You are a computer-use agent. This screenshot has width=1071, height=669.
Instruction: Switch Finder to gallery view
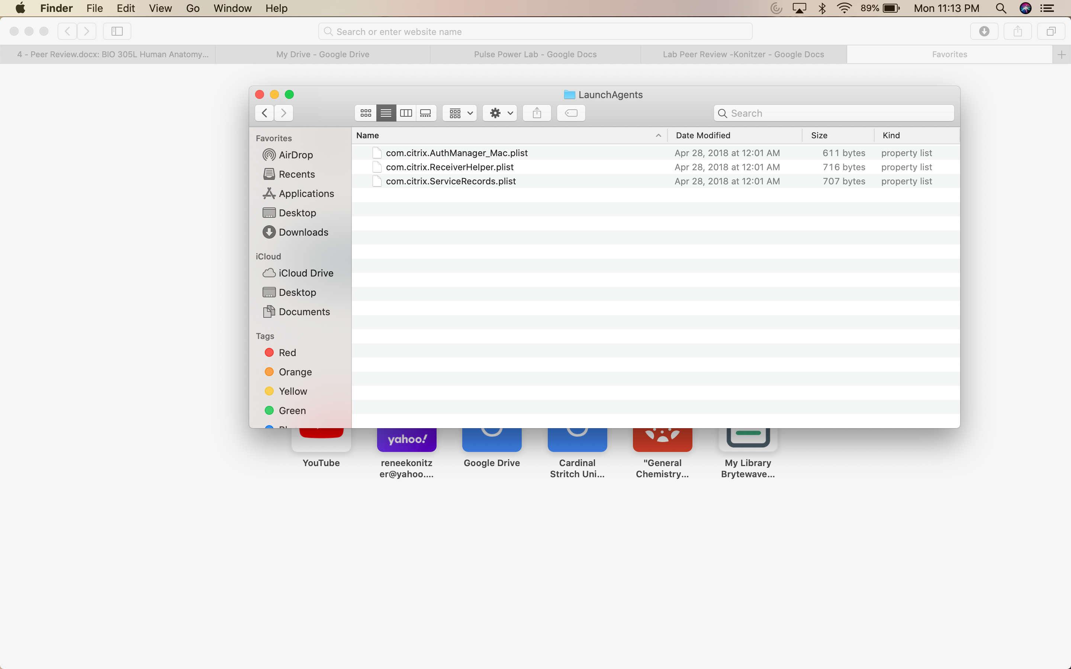(426, 113)
